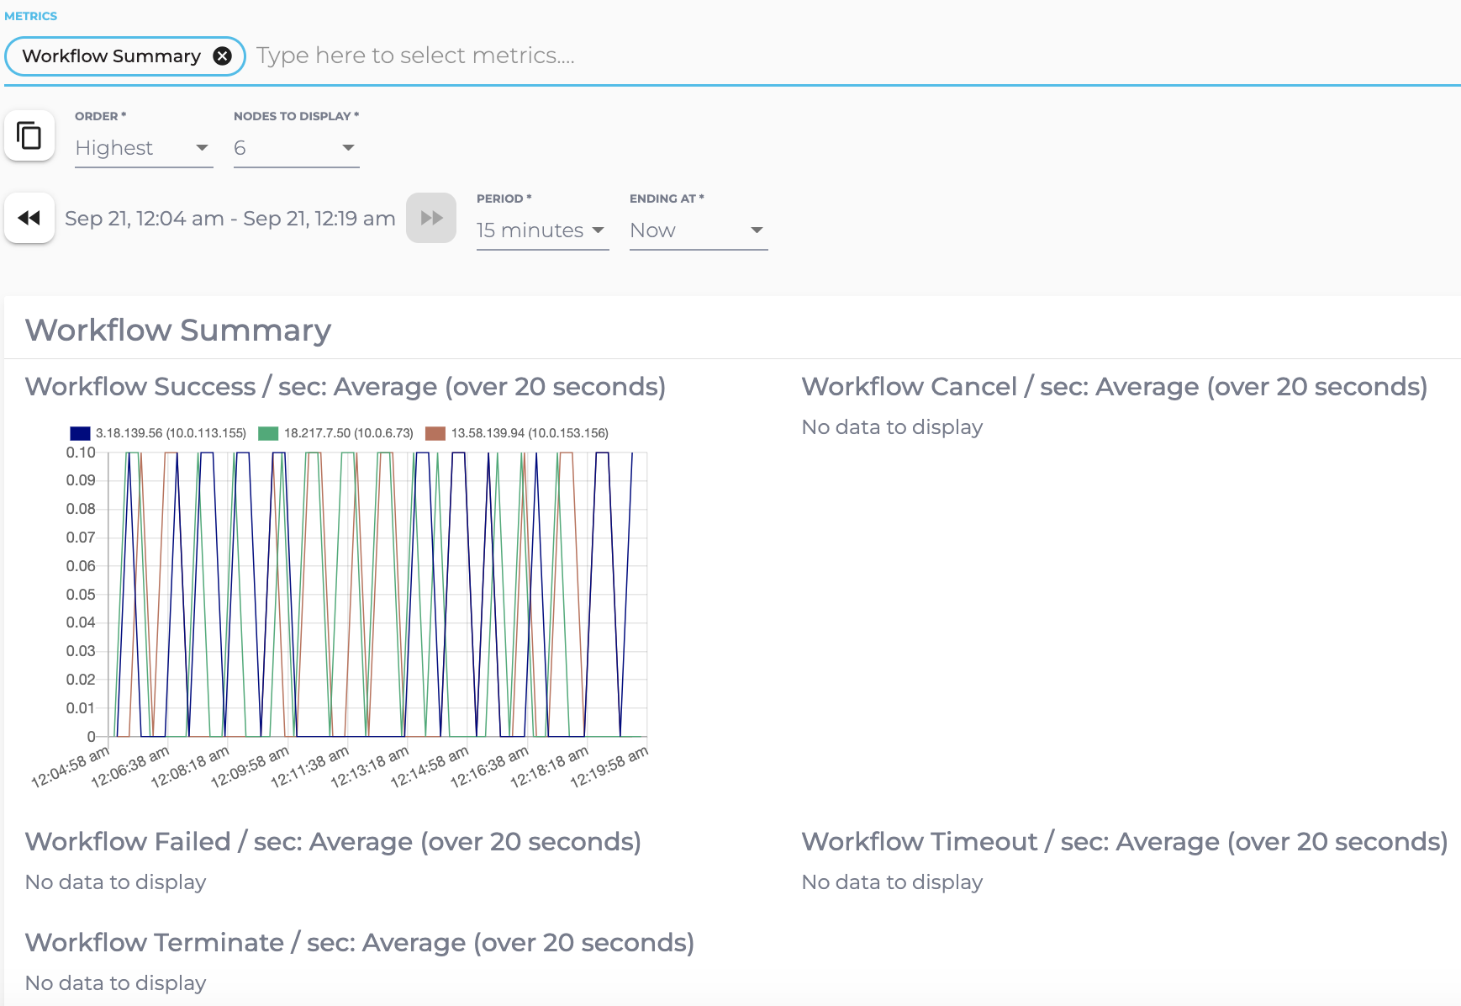Click the fast-forward time period button
Image resolution: width=1461 pixels, height=1006 pixels.
click(x=430, y=218)
